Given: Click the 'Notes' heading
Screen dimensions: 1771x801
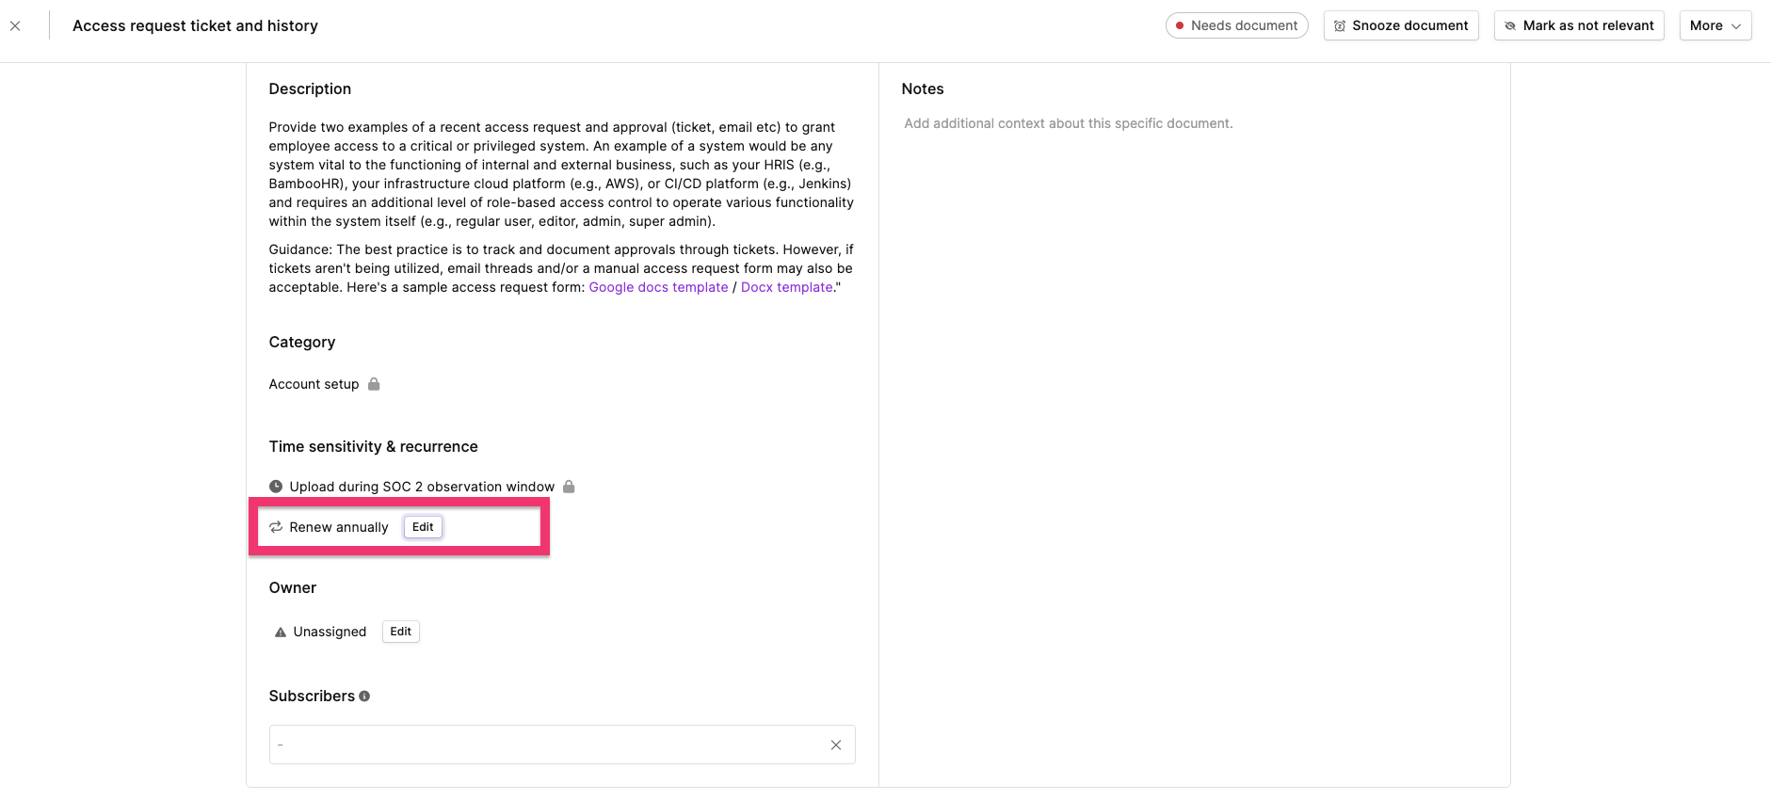Looking at the screenshot, I should 923,88.
